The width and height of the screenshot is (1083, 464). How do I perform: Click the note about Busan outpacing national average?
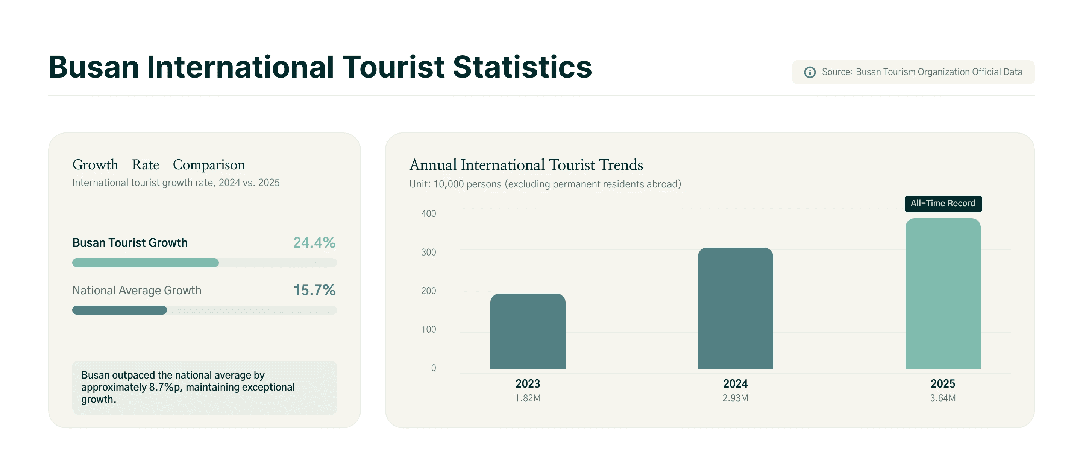(x=204, y=388)
